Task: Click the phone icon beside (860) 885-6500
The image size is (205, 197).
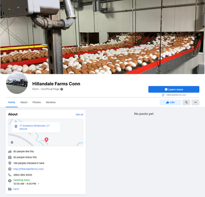Action: point(10,175)
